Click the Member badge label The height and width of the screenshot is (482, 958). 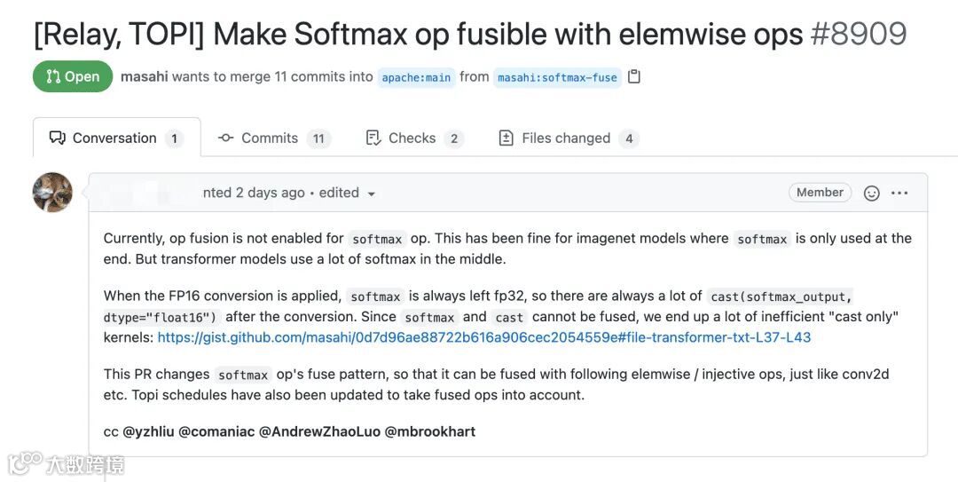tap(820, 193)
